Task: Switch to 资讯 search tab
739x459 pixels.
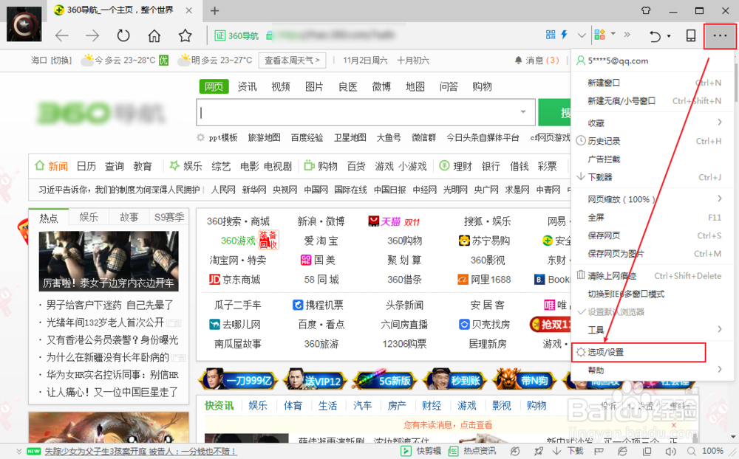Action: click(x=247, y=86)
